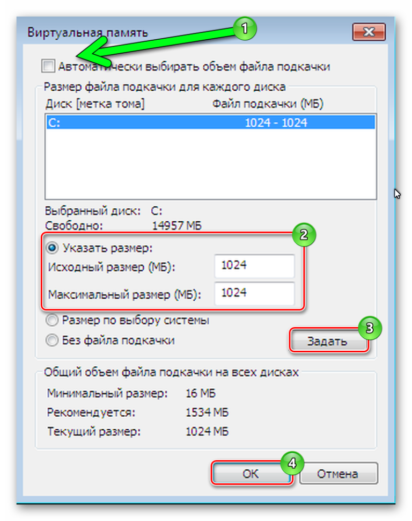Screen dimensions: 412x521
Task: Click the Указать размер label text
Action: click(x=108, y=248)
